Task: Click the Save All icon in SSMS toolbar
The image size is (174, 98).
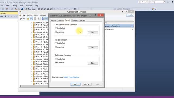Action: tap(22, 9)
